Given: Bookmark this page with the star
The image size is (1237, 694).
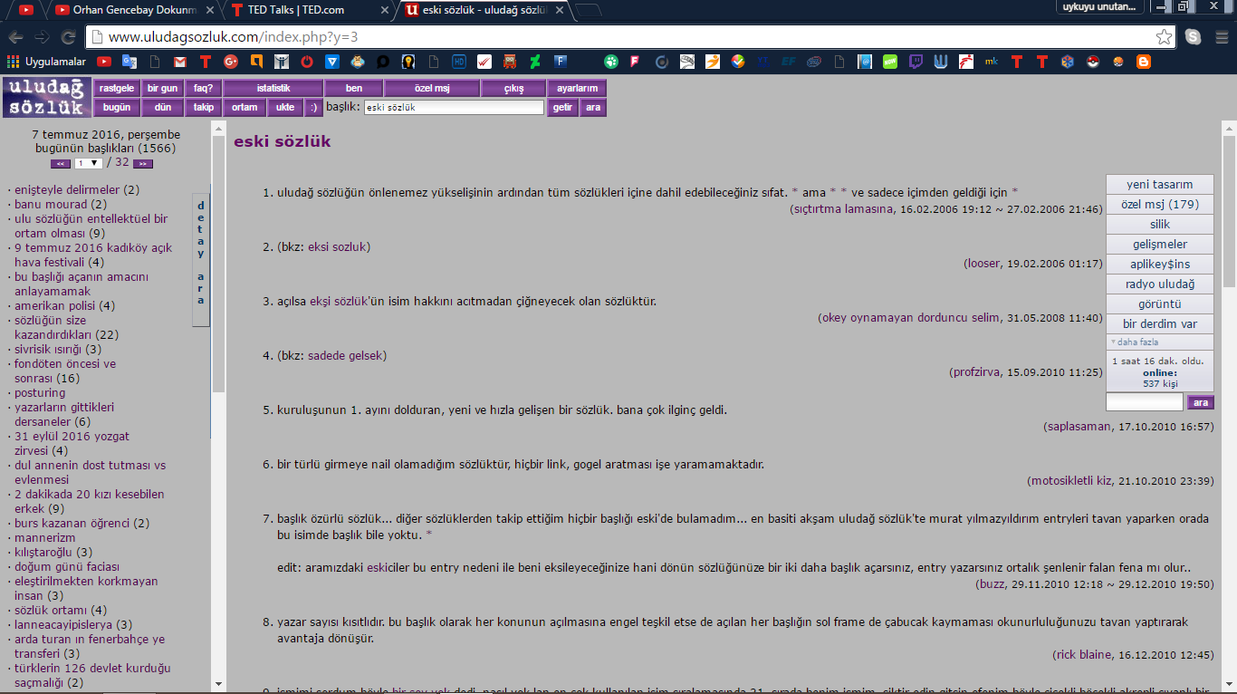Looking at the screenshot, I should pos(1165,37).
